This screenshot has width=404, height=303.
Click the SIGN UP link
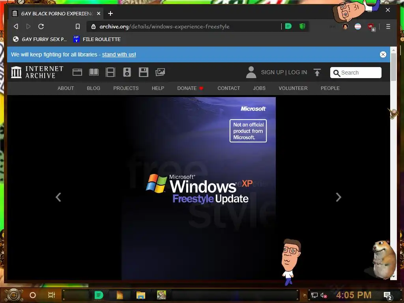pyautogui.click(x=272, y=73)
